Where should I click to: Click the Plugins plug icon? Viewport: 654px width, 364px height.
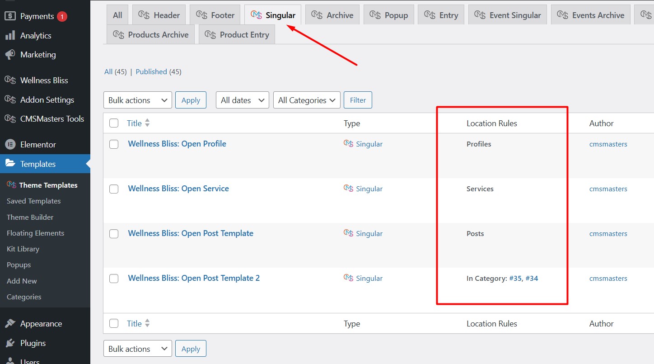[x=10, y=343]
